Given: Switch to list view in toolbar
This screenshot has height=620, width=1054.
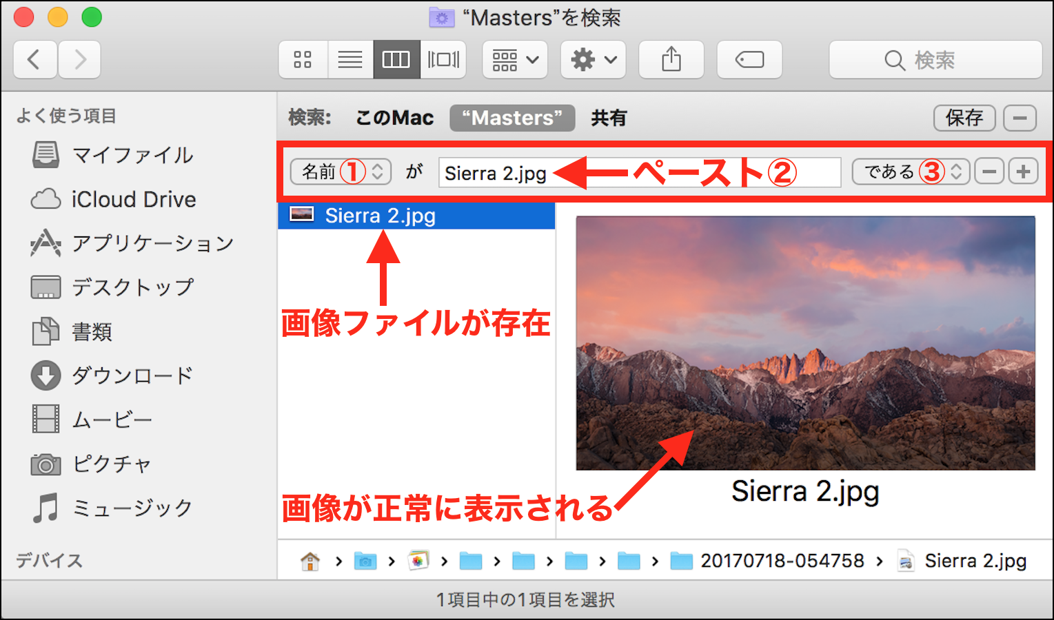Looking at the screenshot, I should [350, 60].
